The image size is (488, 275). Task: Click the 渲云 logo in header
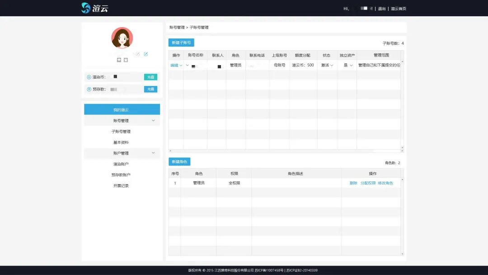pyautogui.click(x=95, y=8)
